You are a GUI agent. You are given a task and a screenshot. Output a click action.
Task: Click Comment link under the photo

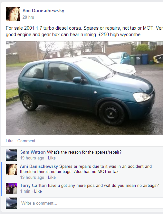coord(26,141)
